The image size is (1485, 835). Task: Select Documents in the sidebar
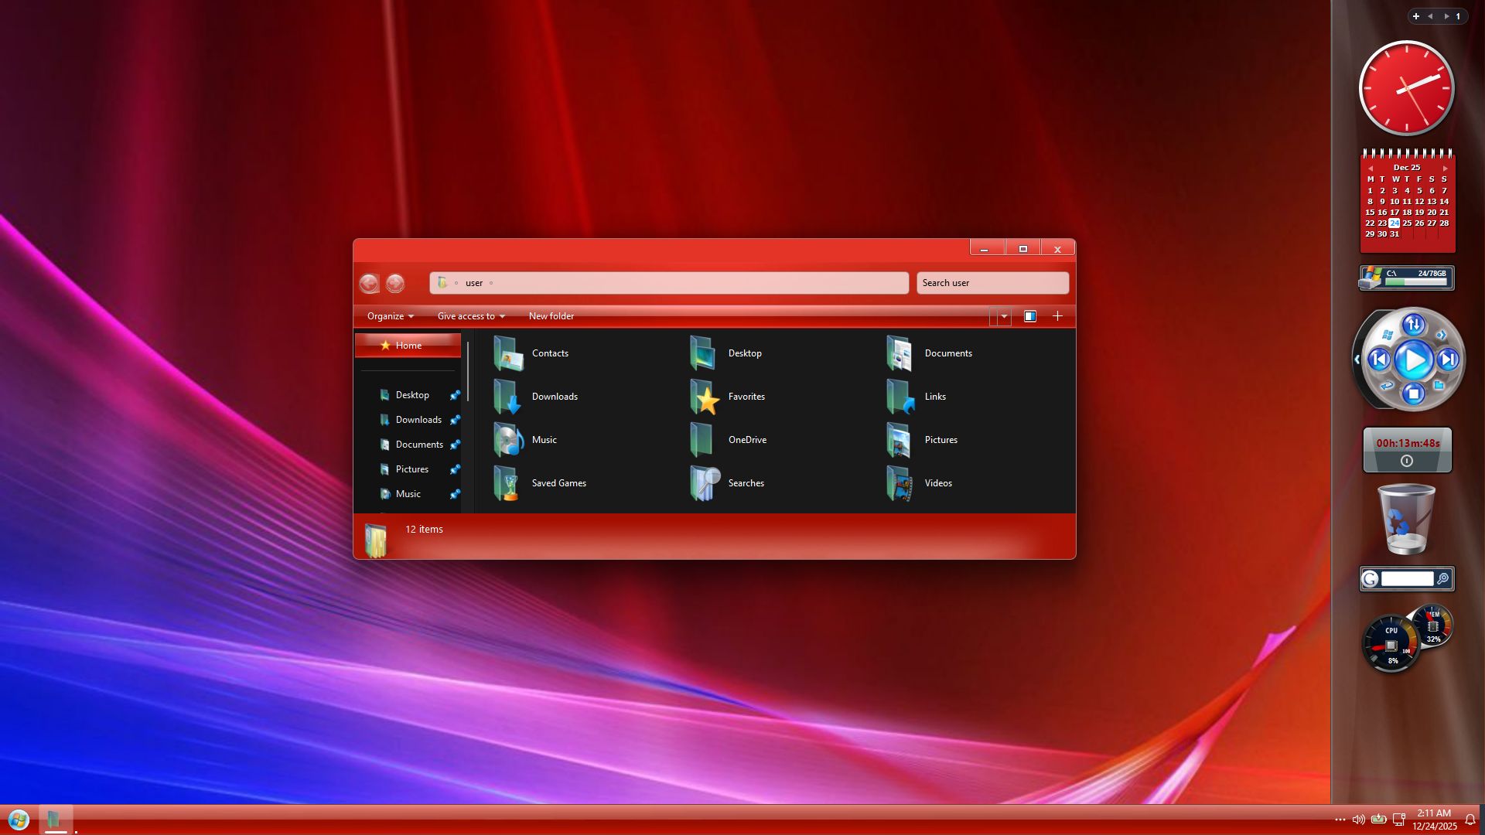pos(418,445)
